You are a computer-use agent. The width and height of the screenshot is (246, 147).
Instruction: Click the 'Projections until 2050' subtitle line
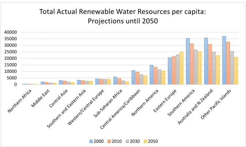[x=123, y=21]
